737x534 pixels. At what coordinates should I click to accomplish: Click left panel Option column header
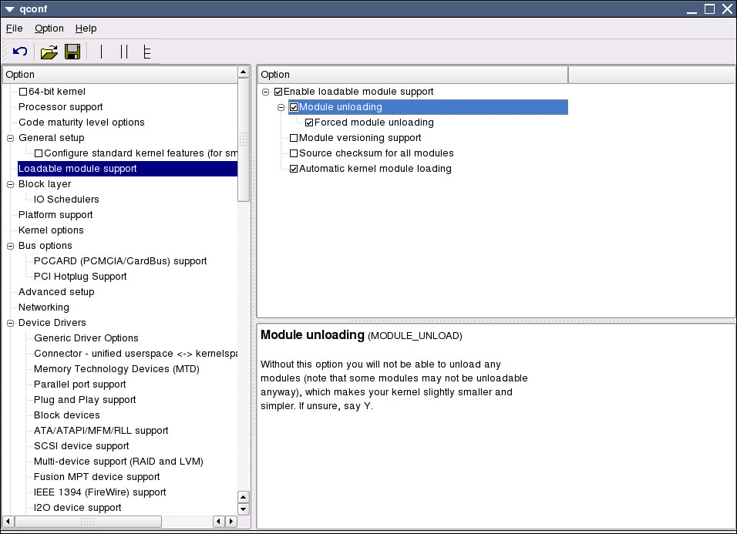click(120, 75)
